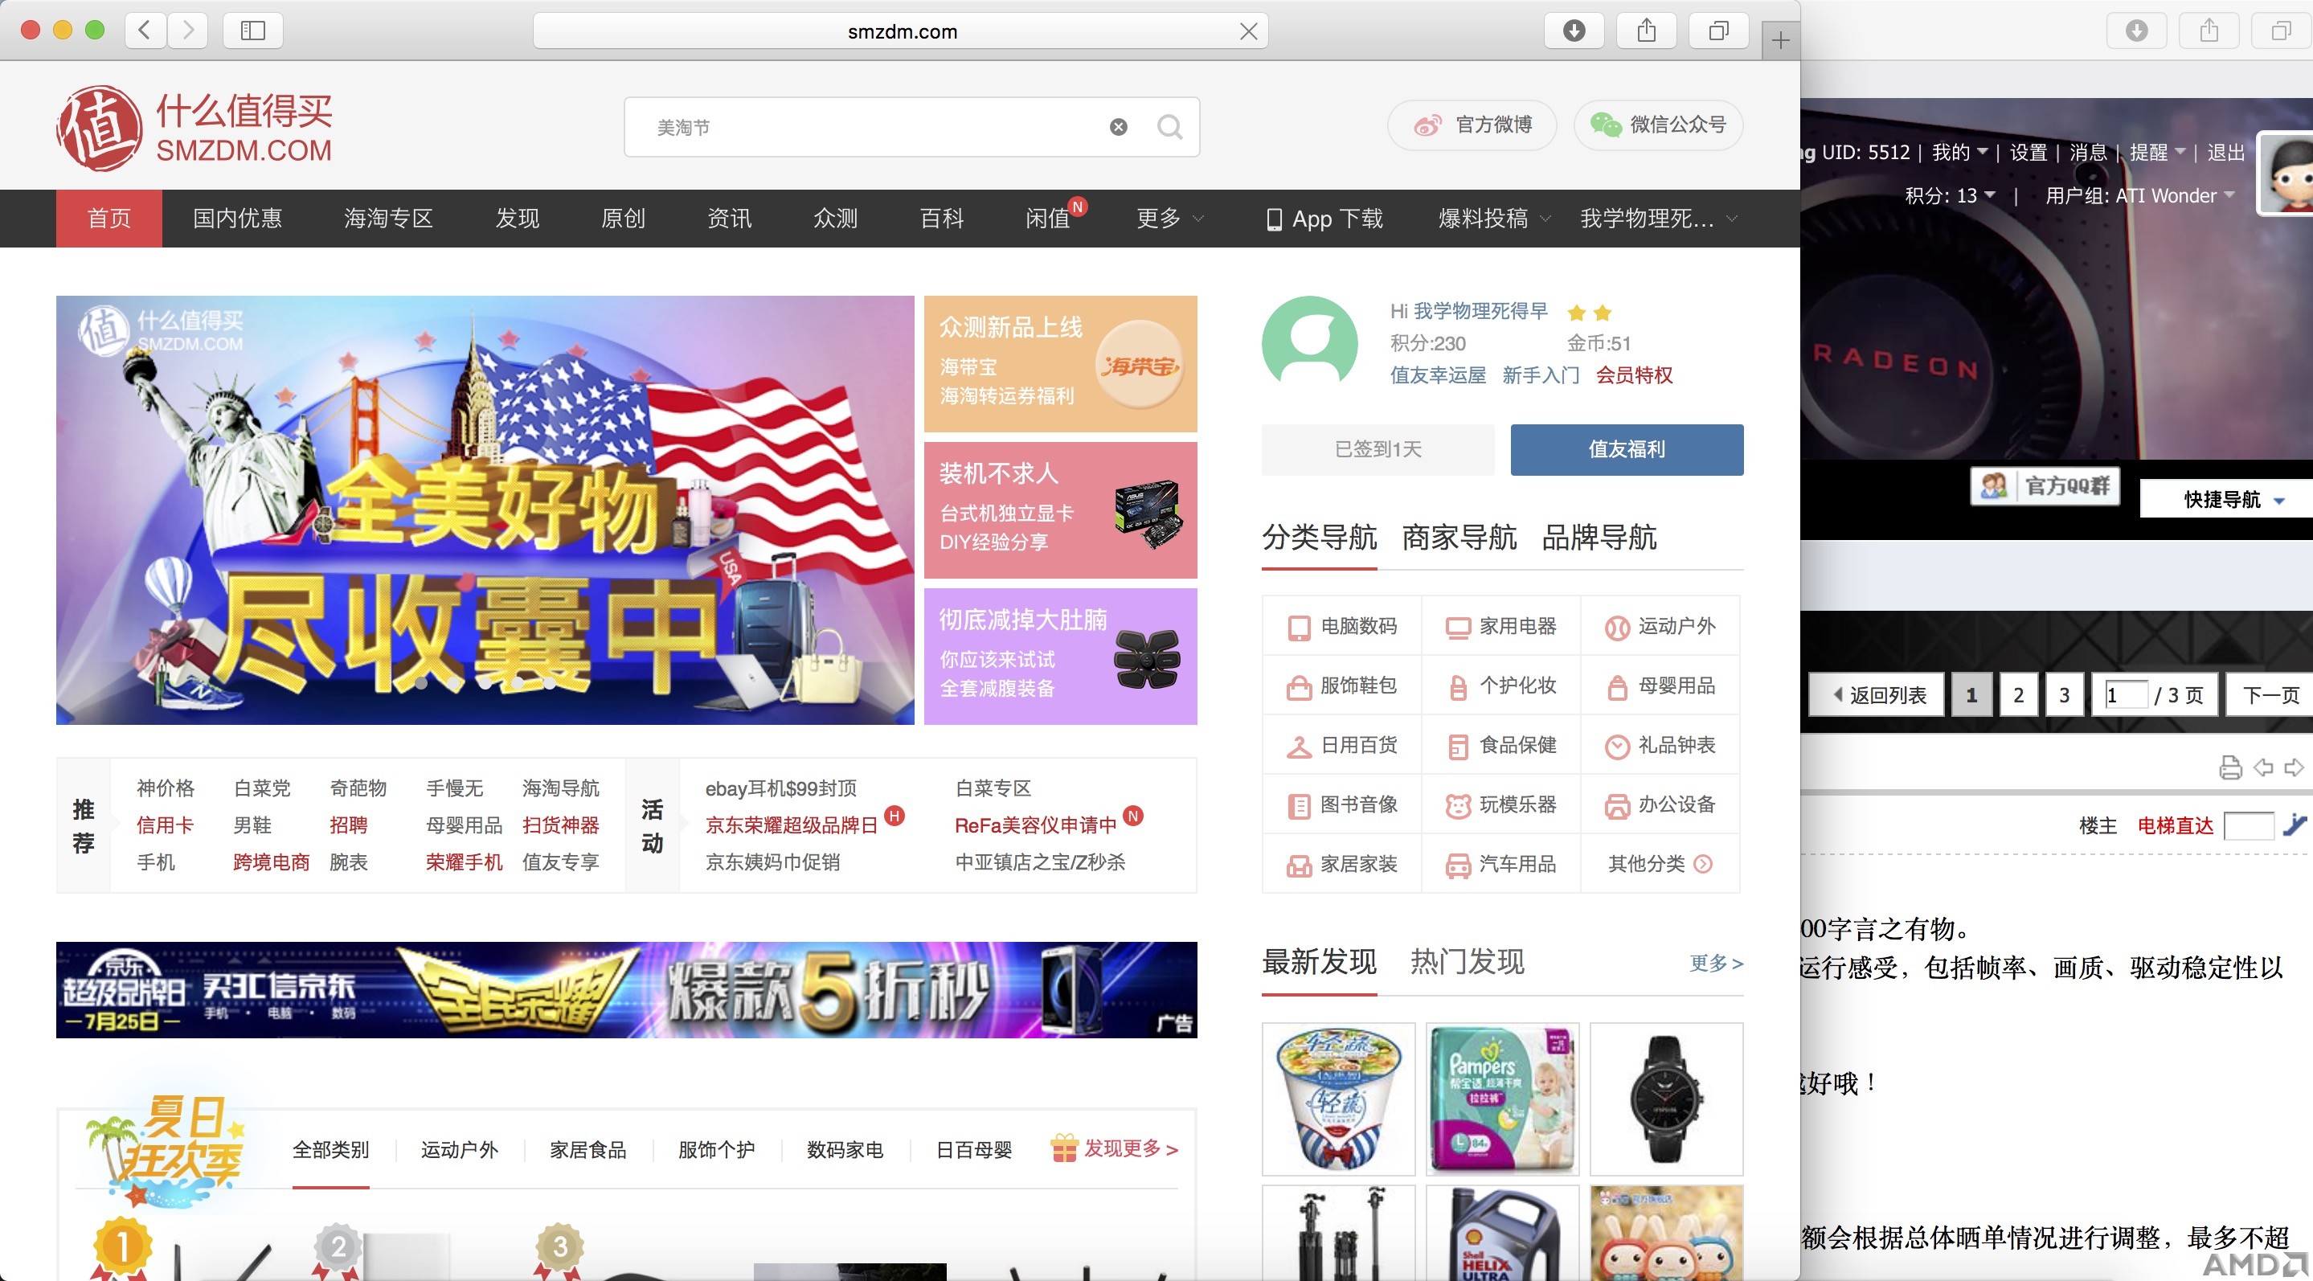Viewport: 2313px width, 1281px height.
Task: Open 电脑数码 category
Action: coord(1342,626)
